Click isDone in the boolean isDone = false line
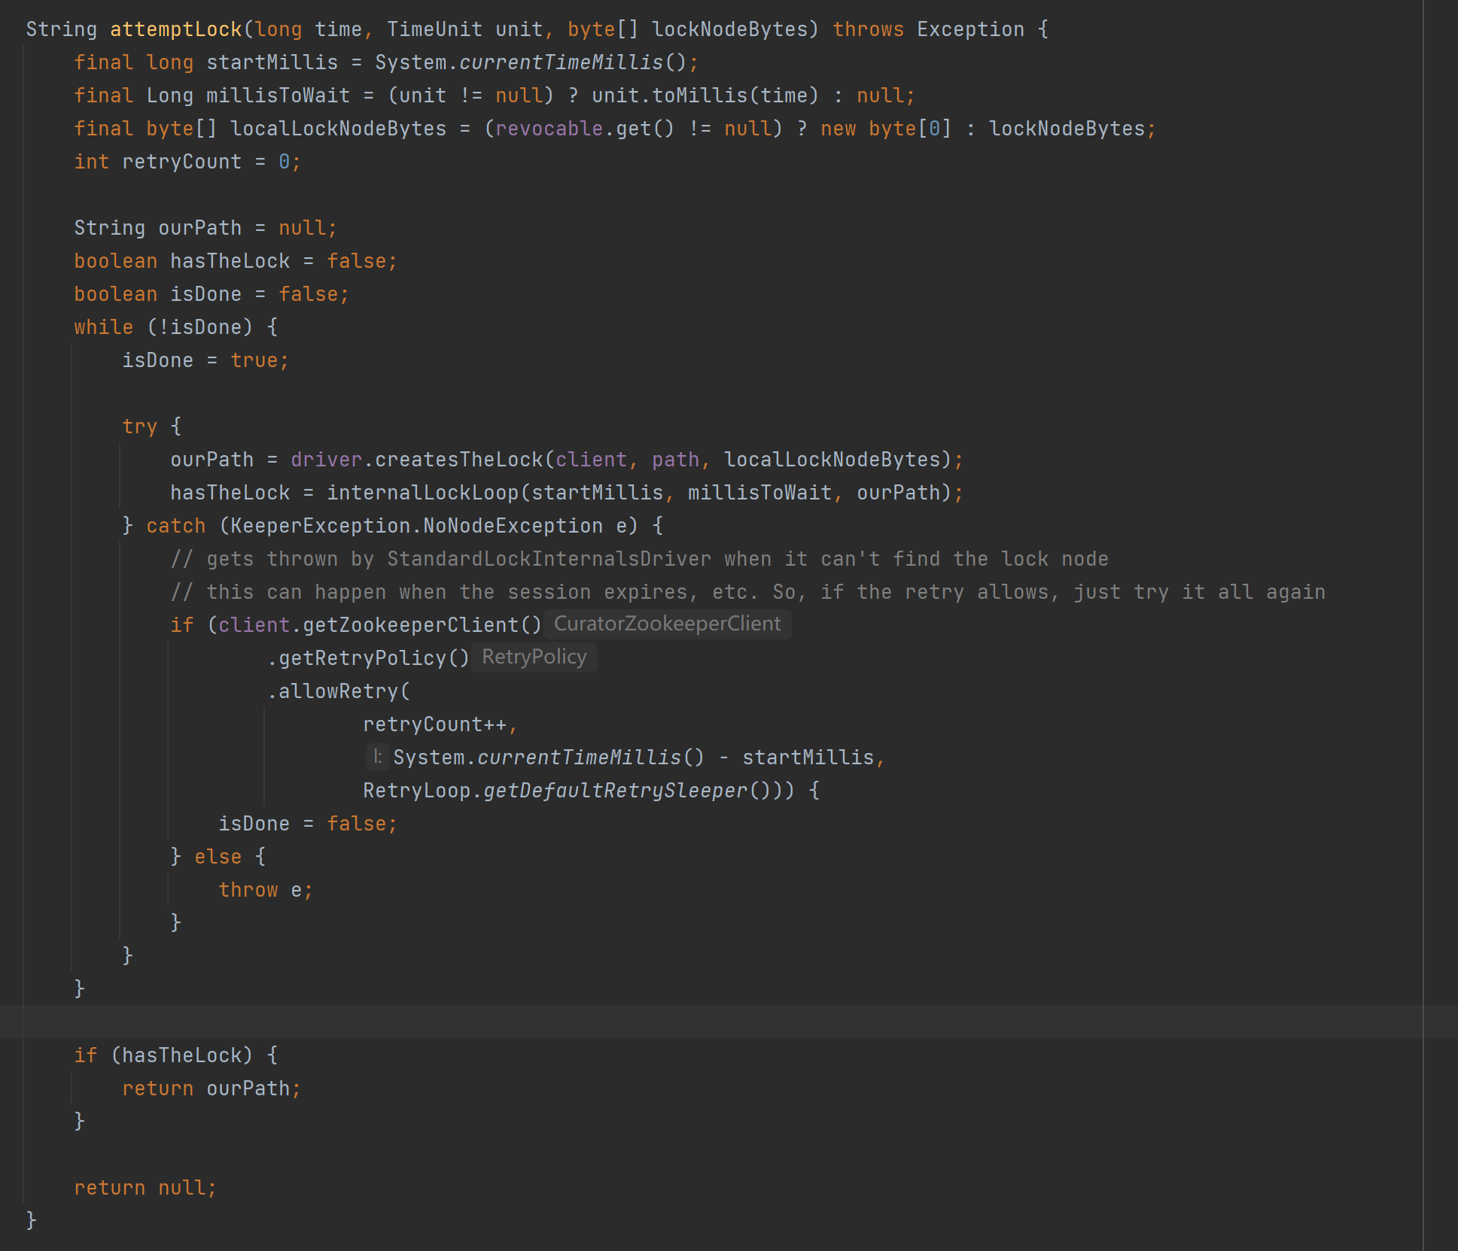The width and height of the screenshot is (1458, 1251). click(206, 294)
